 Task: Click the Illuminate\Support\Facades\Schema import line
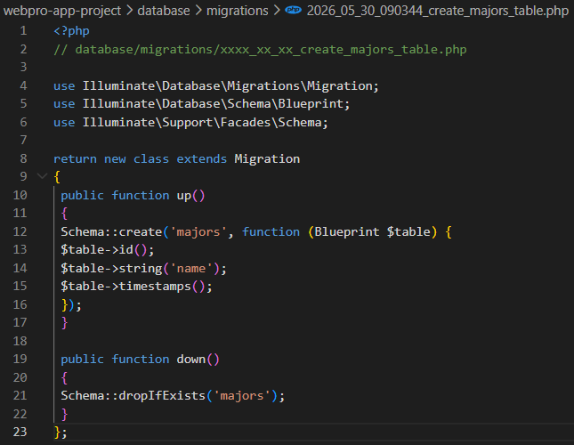(190, 122)
